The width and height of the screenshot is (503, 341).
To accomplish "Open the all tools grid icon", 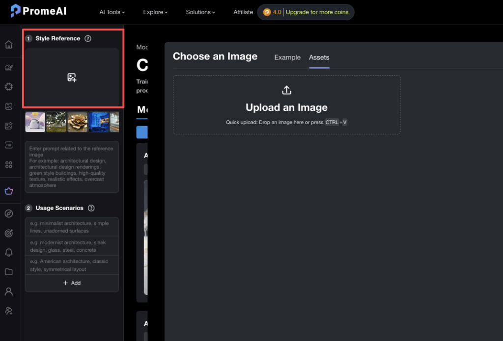I will tap(9, 165).
